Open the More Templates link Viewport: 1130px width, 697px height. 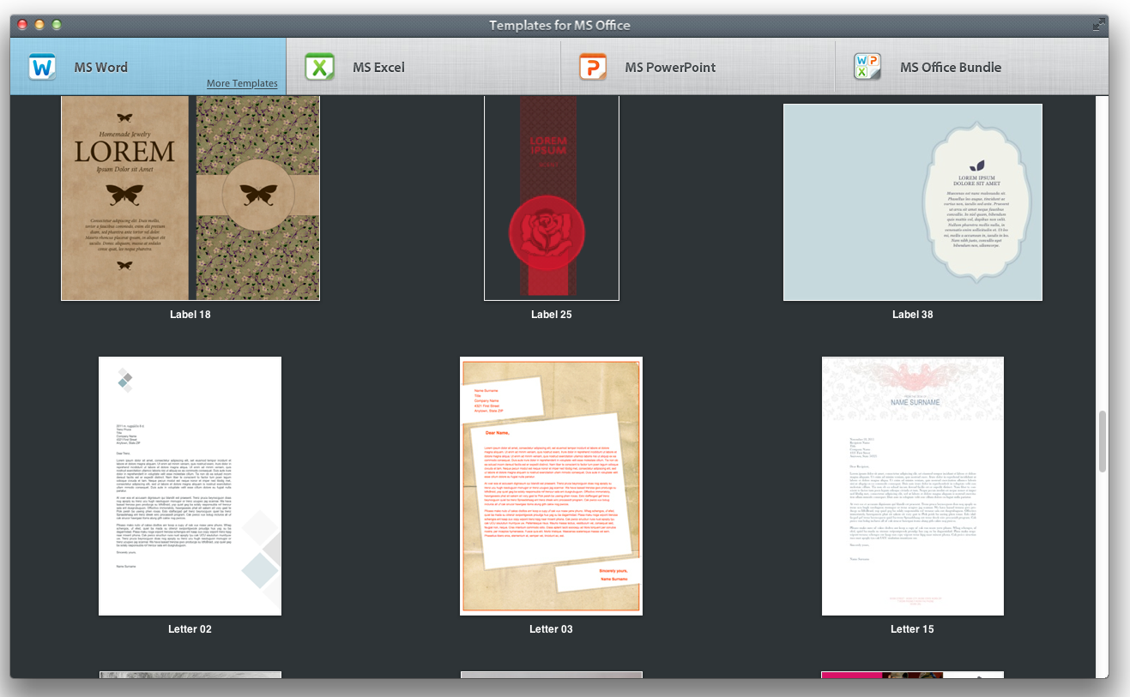point(242,84)
